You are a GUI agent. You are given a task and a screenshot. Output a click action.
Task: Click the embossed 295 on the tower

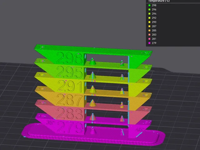pyautogui.click(x=69, y=72)
